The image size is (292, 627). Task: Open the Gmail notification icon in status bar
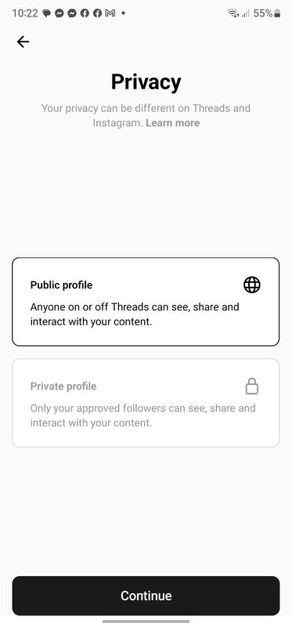[110, 13]
